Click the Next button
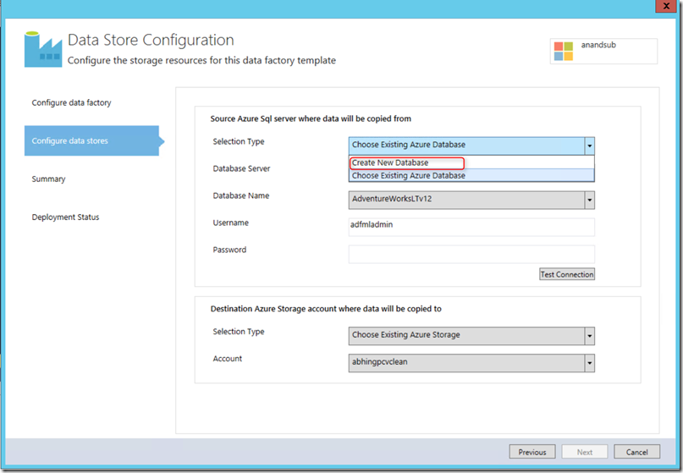683x473 pixels. point(585,452)
